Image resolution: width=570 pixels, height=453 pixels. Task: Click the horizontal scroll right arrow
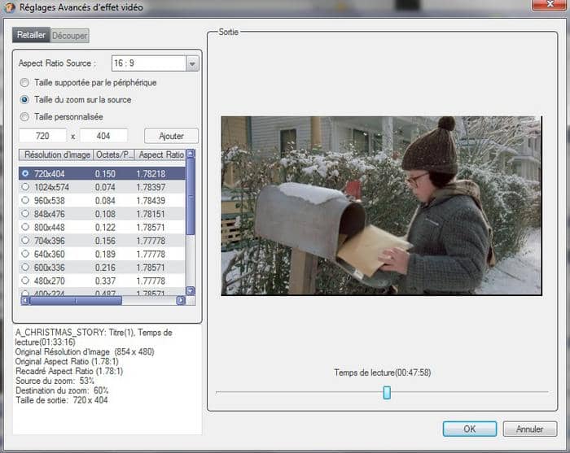[x=181, y=301]
